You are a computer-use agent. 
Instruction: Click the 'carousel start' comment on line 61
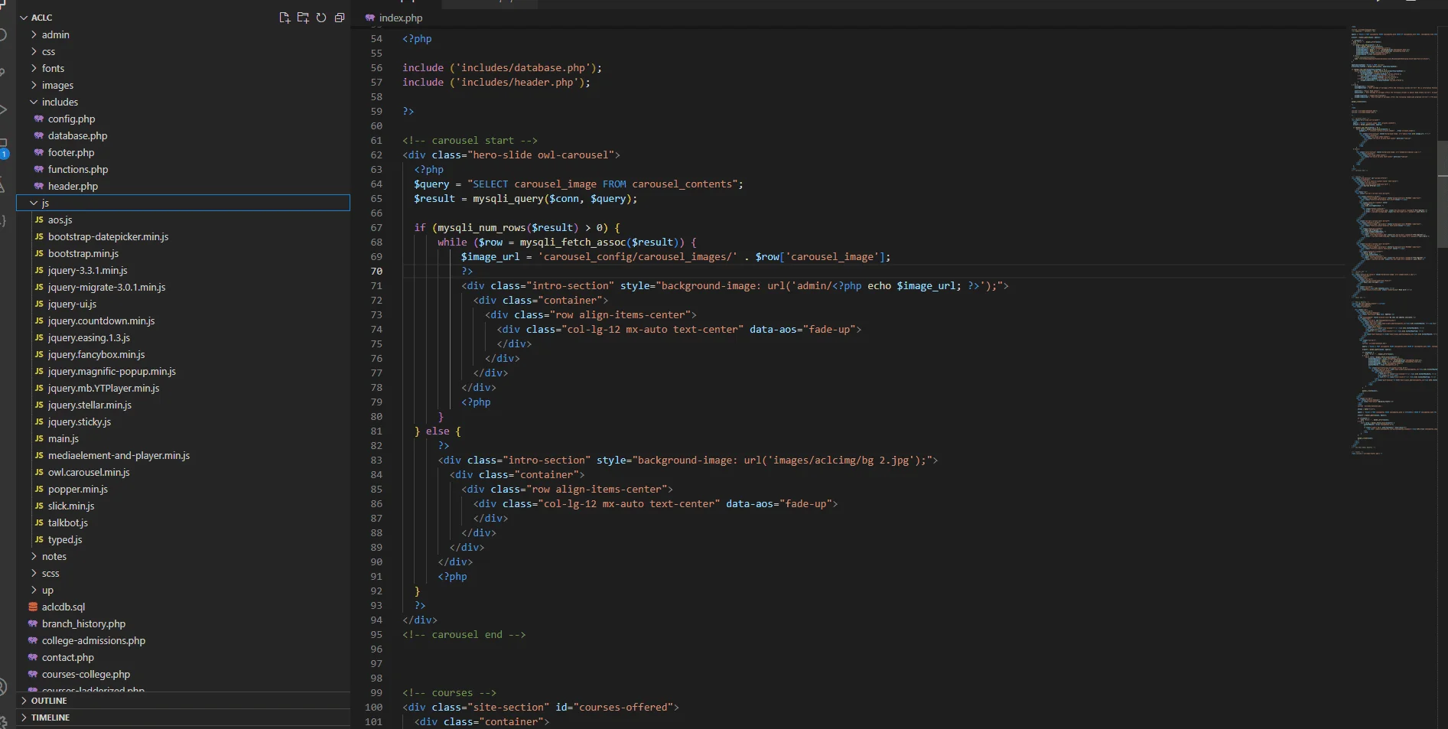coord(470,140)
